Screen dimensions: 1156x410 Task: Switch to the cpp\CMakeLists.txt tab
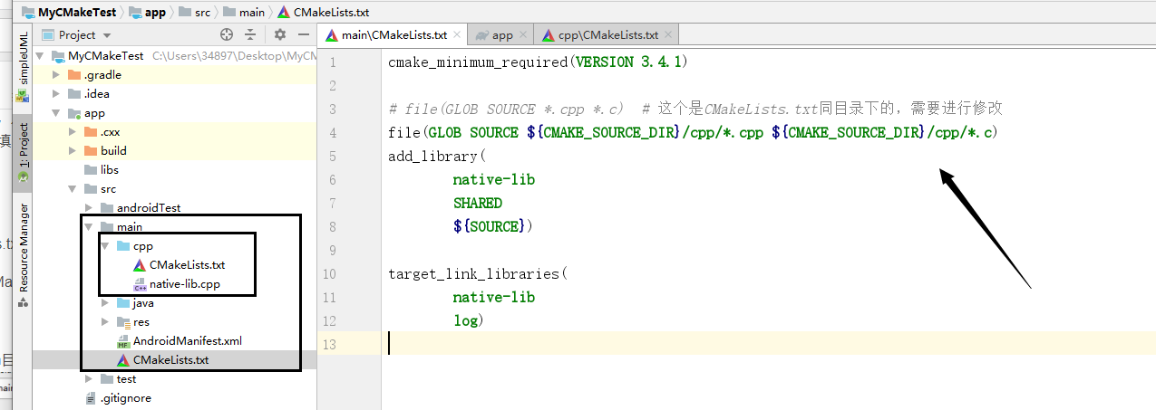pos(607,35)
